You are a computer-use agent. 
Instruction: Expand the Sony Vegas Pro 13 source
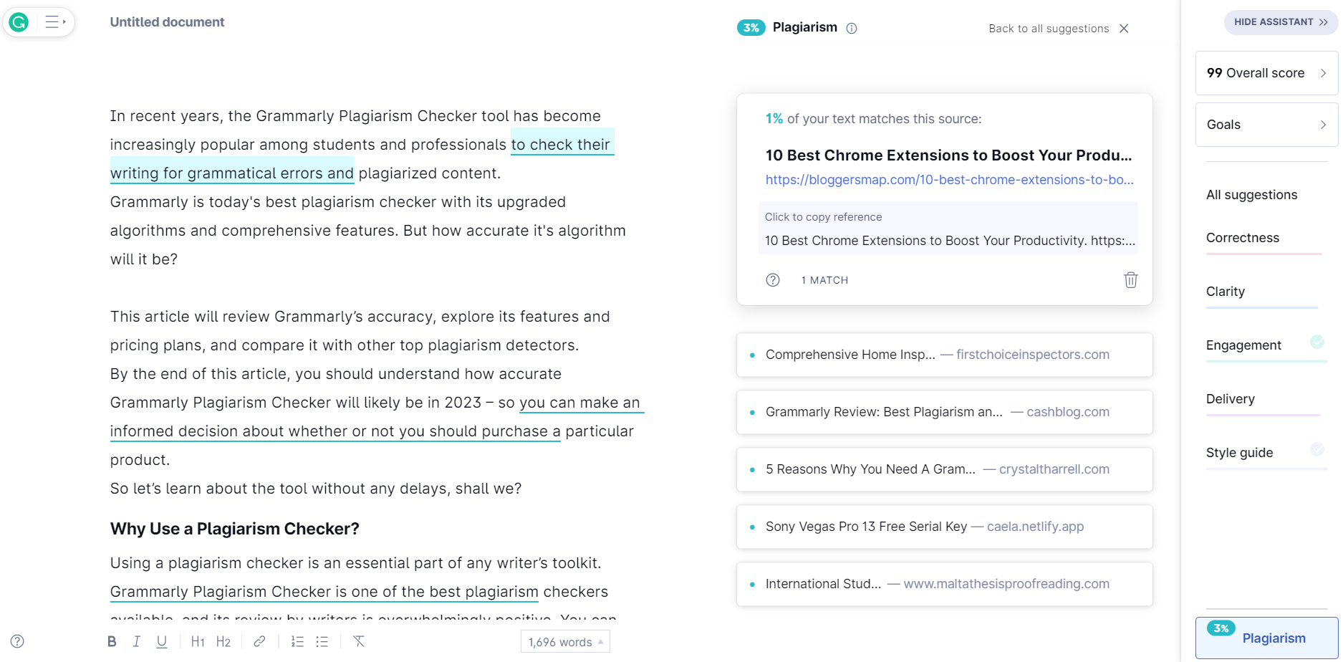click(x=945, y=527)
